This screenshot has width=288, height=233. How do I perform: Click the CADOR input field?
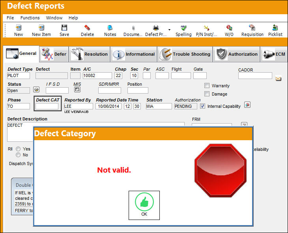[255, 75]
